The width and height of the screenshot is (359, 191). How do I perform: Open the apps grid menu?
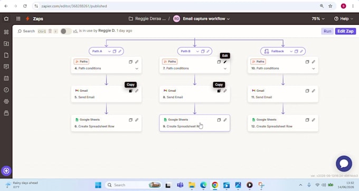coord(18,19)
